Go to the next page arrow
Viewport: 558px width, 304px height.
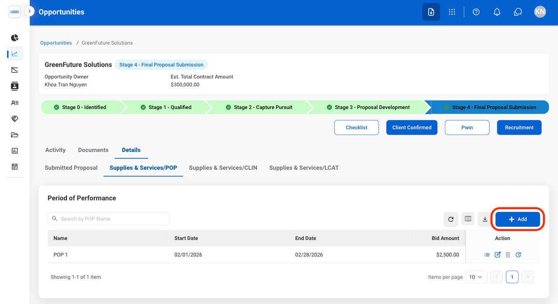click(x=528, y=277)
